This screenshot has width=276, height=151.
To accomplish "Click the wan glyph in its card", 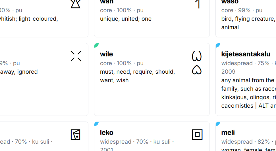I will [x=198, y=4].
